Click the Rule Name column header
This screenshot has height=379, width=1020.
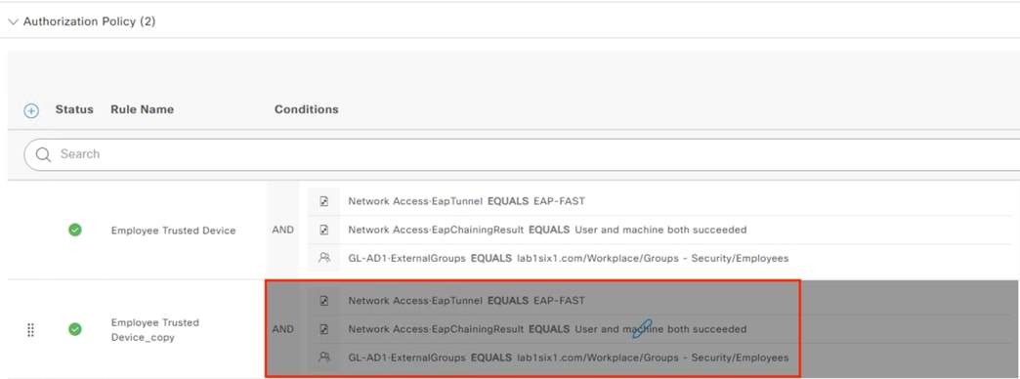(142, 109)
